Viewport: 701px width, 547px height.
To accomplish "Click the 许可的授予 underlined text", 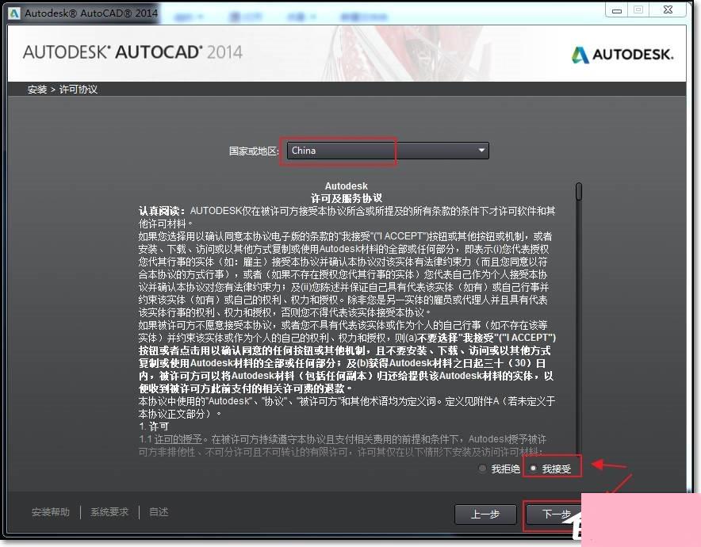I will click(178, 439).
